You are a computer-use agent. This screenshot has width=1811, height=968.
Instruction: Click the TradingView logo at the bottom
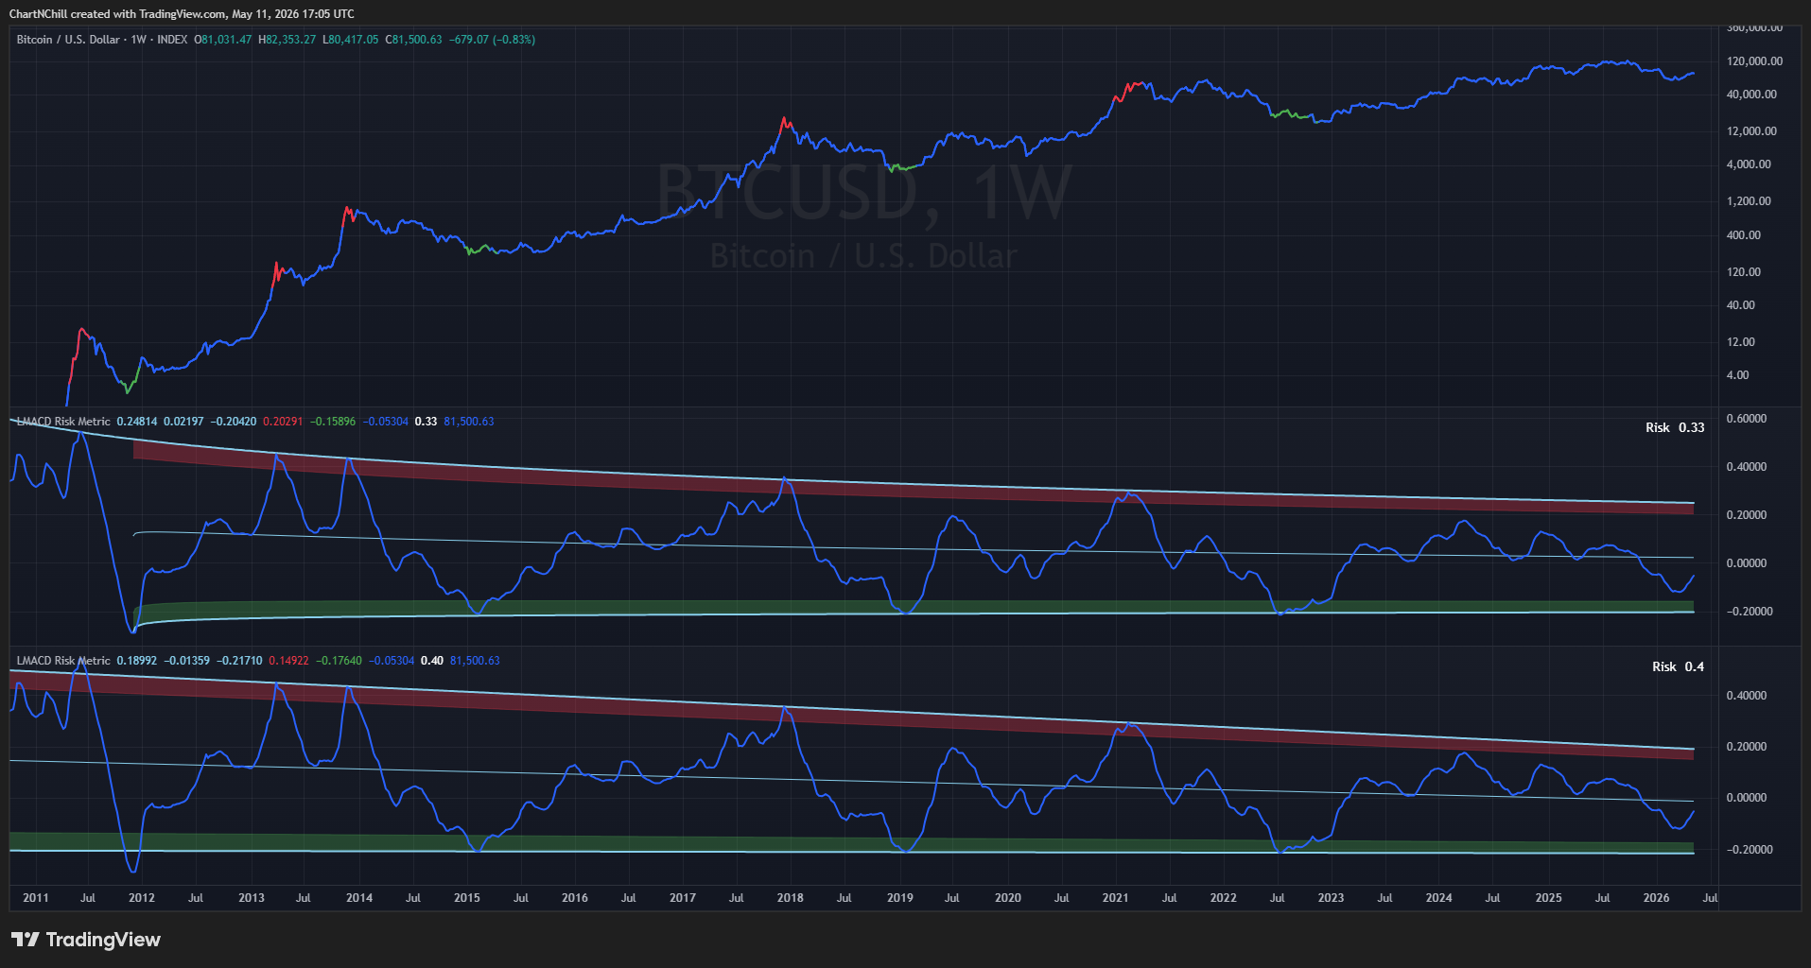coord(86,940)
